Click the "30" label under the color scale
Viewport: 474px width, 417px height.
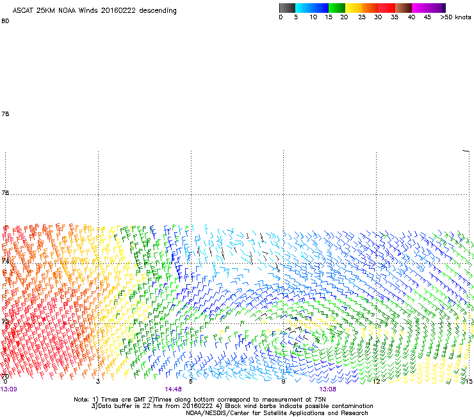point(378,17)
